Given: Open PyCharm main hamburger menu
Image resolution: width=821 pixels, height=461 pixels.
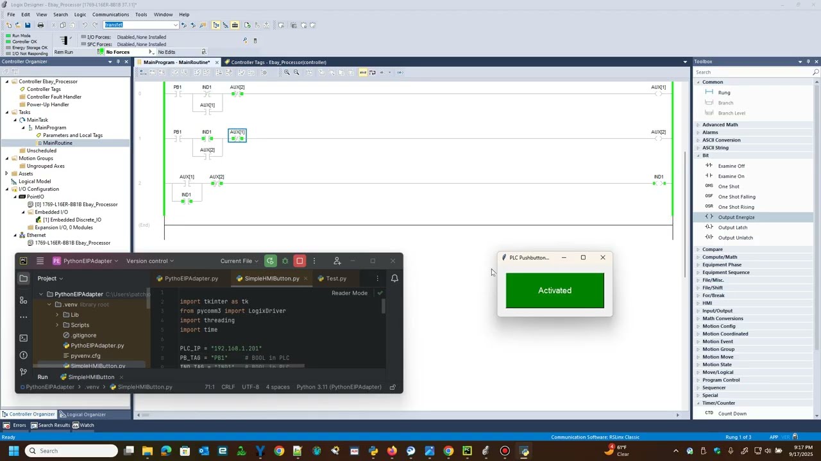Looking at the screenshot, I should click(40, 261).
